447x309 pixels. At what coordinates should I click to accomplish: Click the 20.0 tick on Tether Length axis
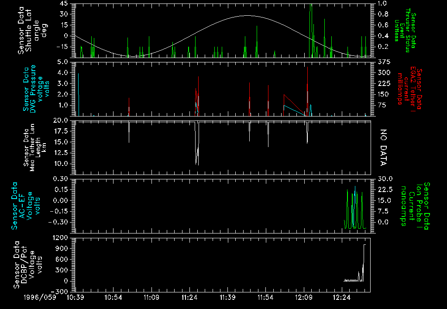(x=61, y=120)
